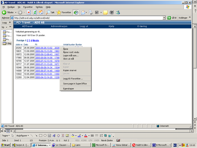This screenshot has width=197, height=148.
Task: Go to the home page via the house icon
Action: click(41, 13)
